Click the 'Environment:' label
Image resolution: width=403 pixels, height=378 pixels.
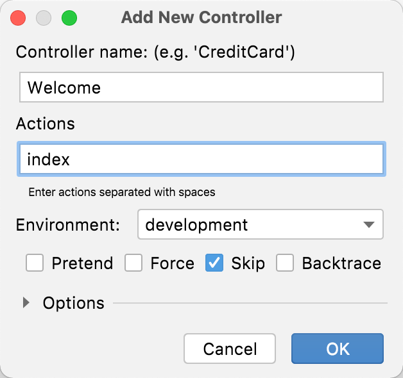(x=68, y=225)
